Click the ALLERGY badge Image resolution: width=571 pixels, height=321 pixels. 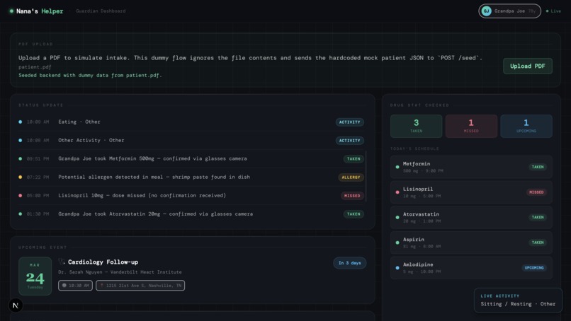351,177
